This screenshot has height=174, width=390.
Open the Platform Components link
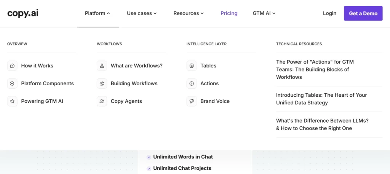pos(48,83)
